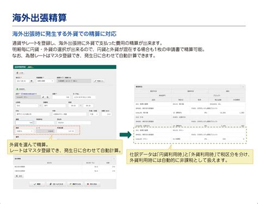Click the 'コピーして入力' copy button
Image resolution: width=258 pixels, height=204 pixels.
(x=56, y=184)
